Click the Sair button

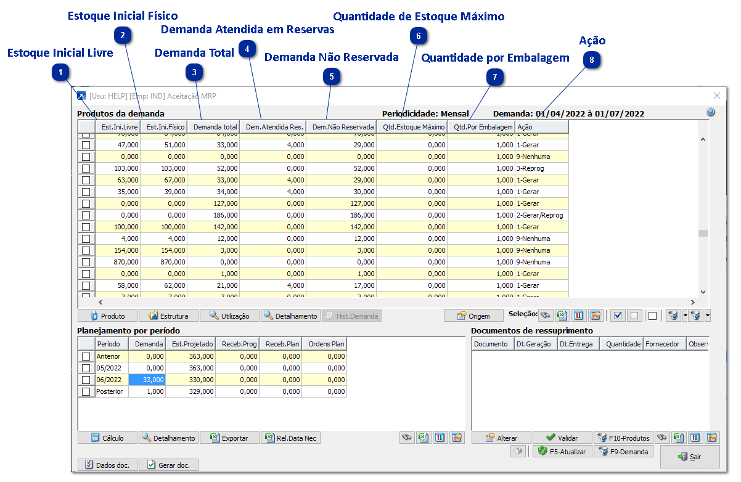pyautogui.click(x=689, y=457)
